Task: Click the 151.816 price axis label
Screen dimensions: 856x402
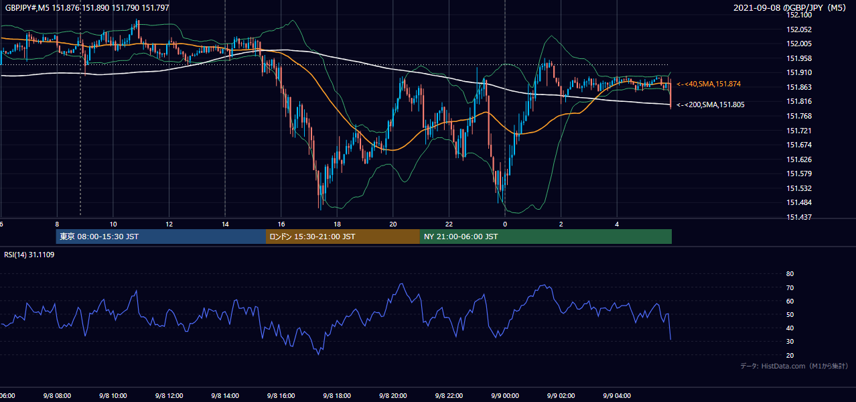Action: [x=799, y=101]
